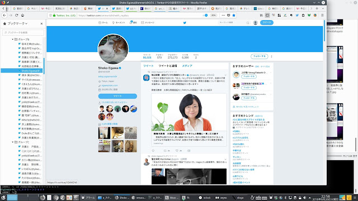Click the ツイート button under the profile info
Image resolution: width=358 pixels, height=201 pixels.
(x=117, y=96)
